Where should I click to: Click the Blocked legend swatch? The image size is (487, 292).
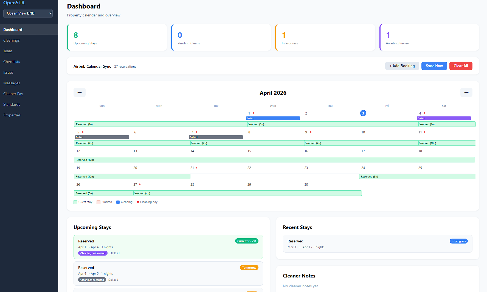(98, 202)
